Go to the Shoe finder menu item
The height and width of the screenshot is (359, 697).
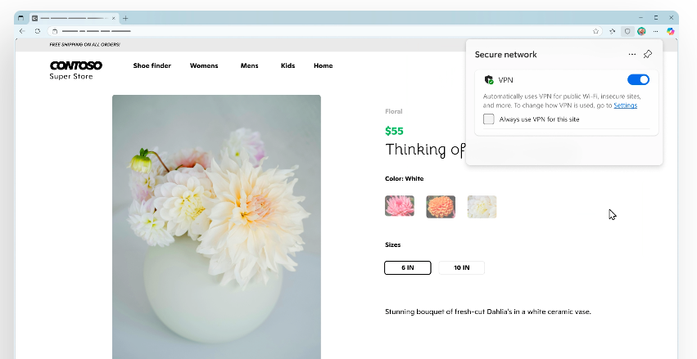152,65
